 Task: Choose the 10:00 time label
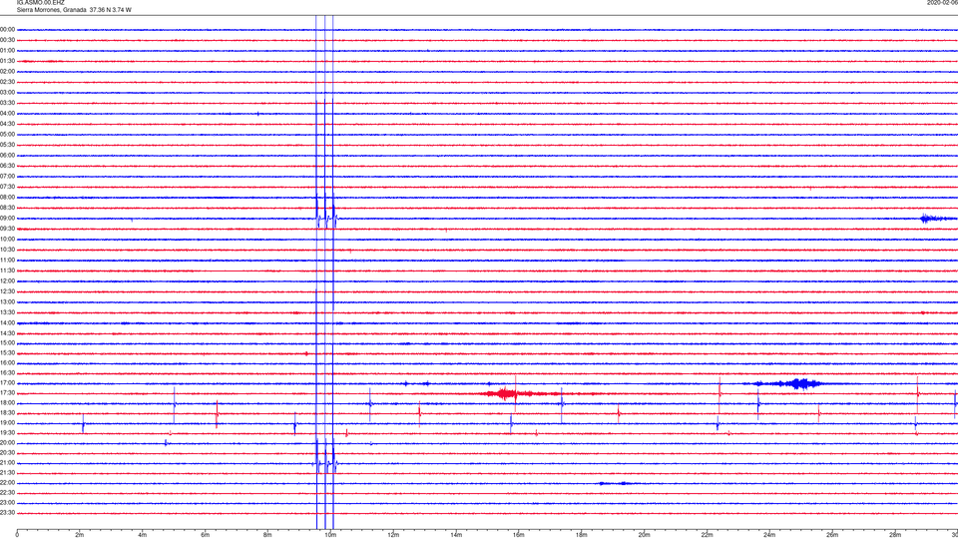pos(7,239)
